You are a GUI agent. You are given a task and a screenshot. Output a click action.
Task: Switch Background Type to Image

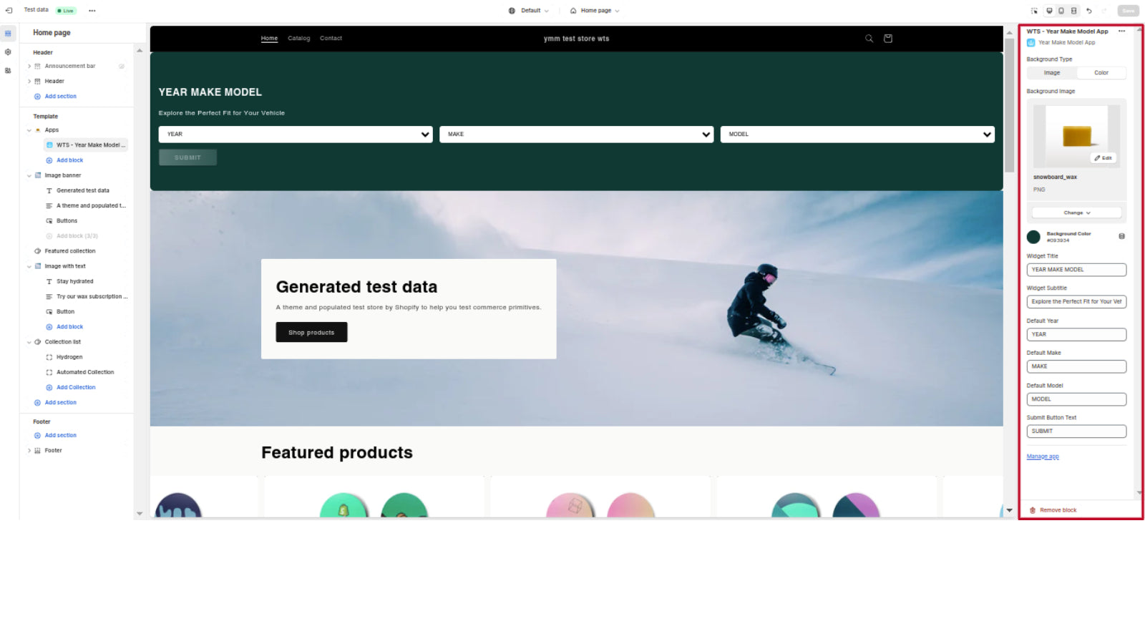point(1051,72)
